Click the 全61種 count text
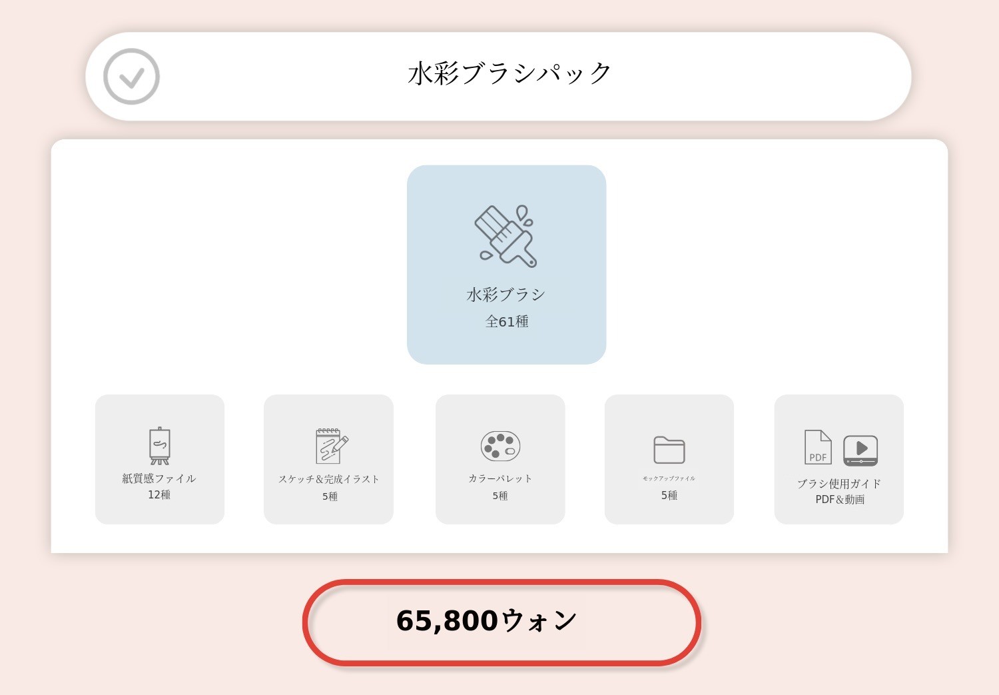Image resolution: width=999 pixels, height=695 pixels. tap(507, 322)
